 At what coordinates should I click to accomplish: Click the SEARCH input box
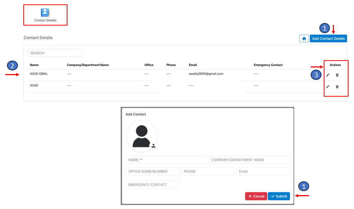click(x=55, y=53)
